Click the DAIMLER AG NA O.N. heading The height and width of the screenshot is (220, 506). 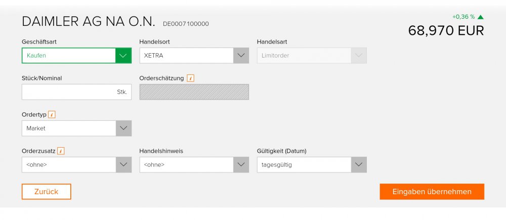click(x=88, y=22)
